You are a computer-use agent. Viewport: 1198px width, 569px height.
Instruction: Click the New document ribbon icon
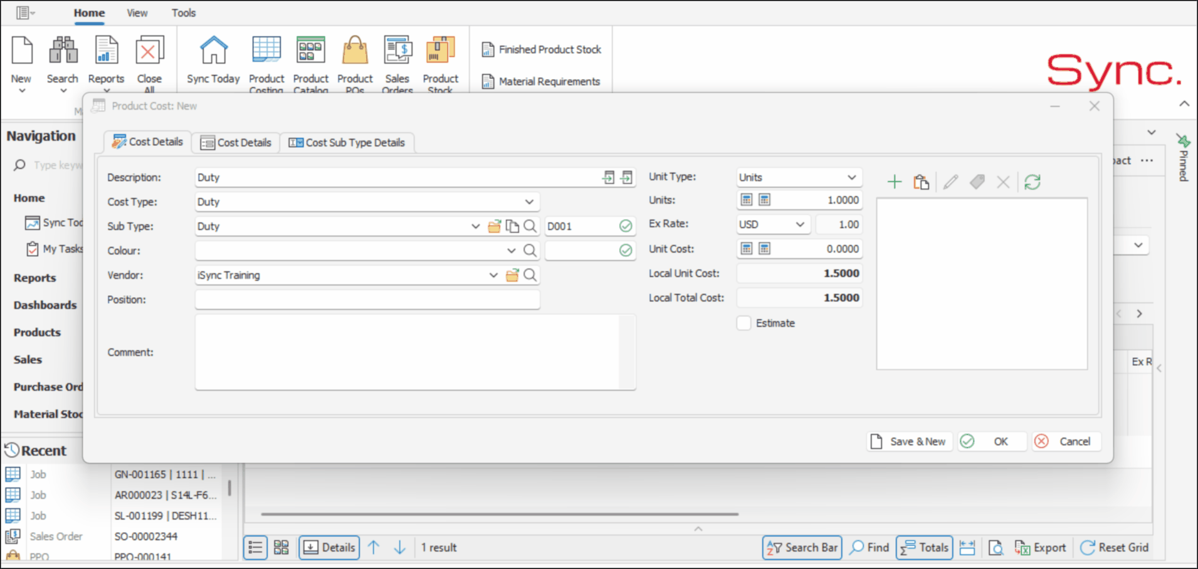[22, 50]
